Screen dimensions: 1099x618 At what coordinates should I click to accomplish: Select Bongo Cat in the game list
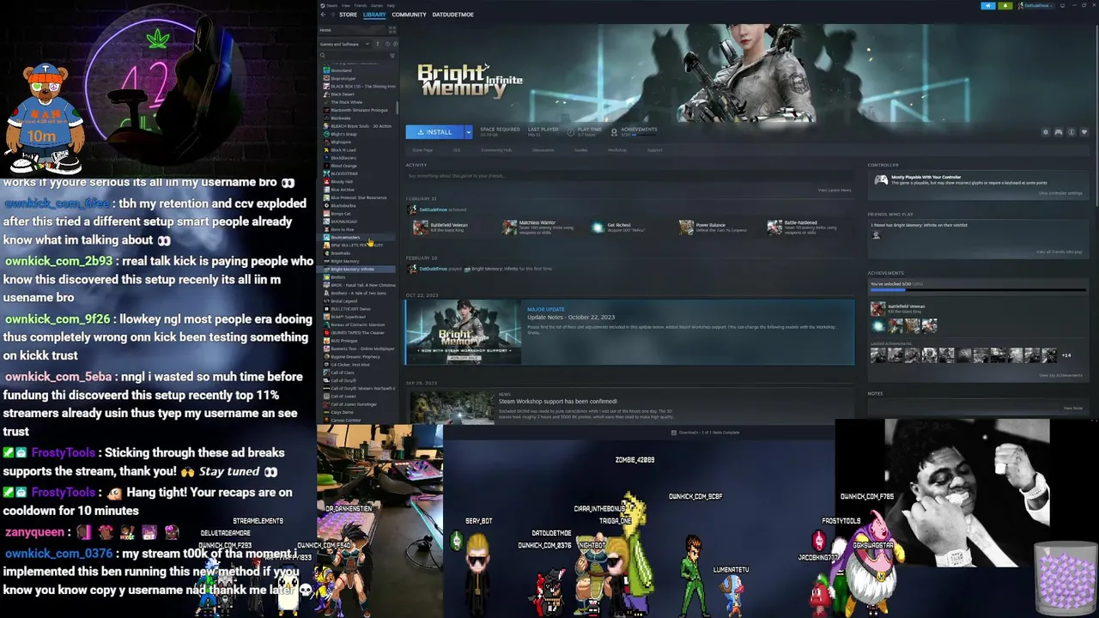tap(356, 214)
